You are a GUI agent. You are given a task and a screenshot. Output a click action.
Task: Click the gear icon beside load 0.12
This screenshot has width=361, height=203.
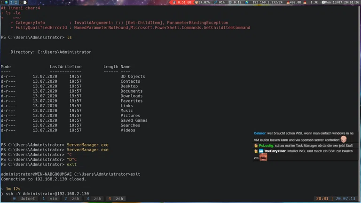(x=230, y=2)
